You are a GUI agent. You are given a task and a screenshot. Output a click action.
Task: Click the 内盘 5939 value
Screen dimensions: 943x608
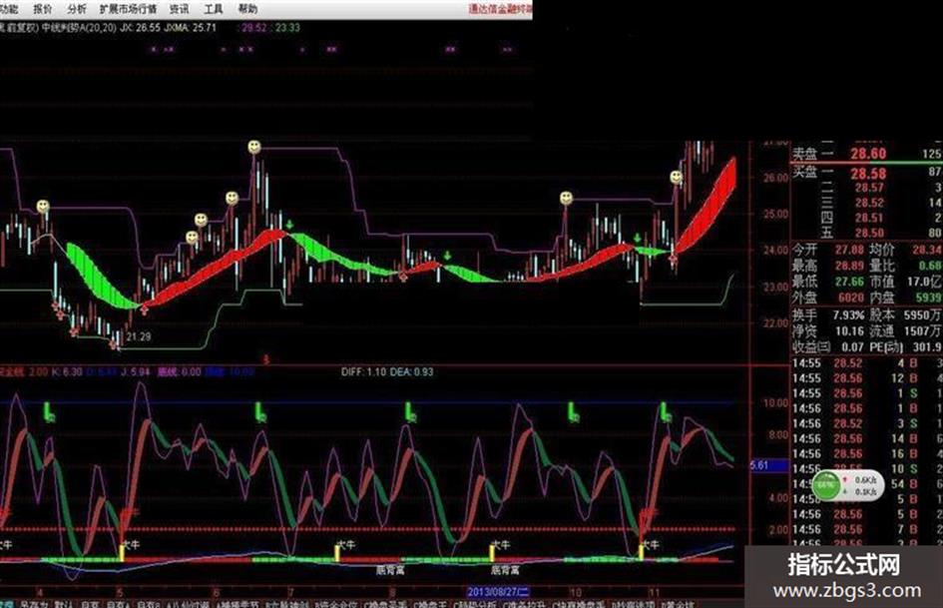929,298
